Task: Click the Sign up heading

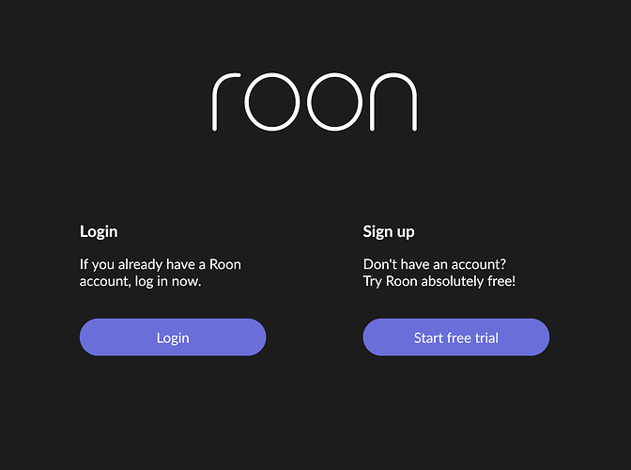Action: [x=389, y=232]
